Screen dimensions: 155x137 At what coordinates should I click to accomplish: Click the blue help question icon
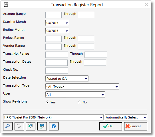[x=54, y=126]
